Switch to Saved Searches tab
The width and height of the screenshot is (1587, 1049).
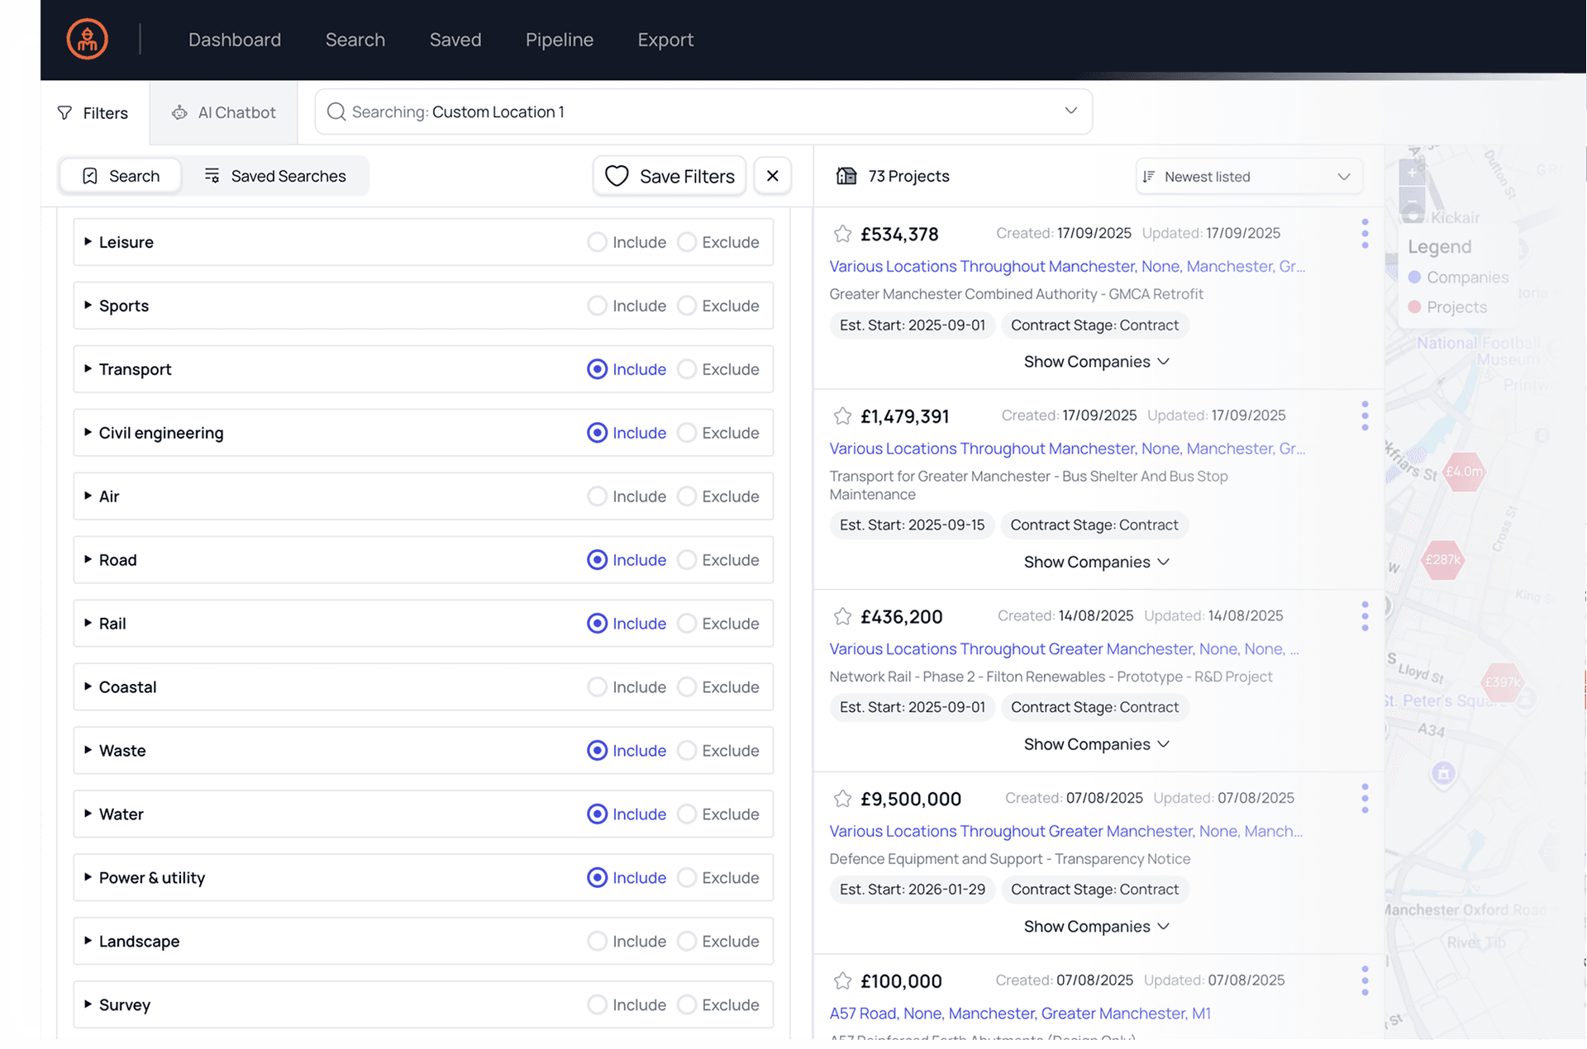[274, 176]
